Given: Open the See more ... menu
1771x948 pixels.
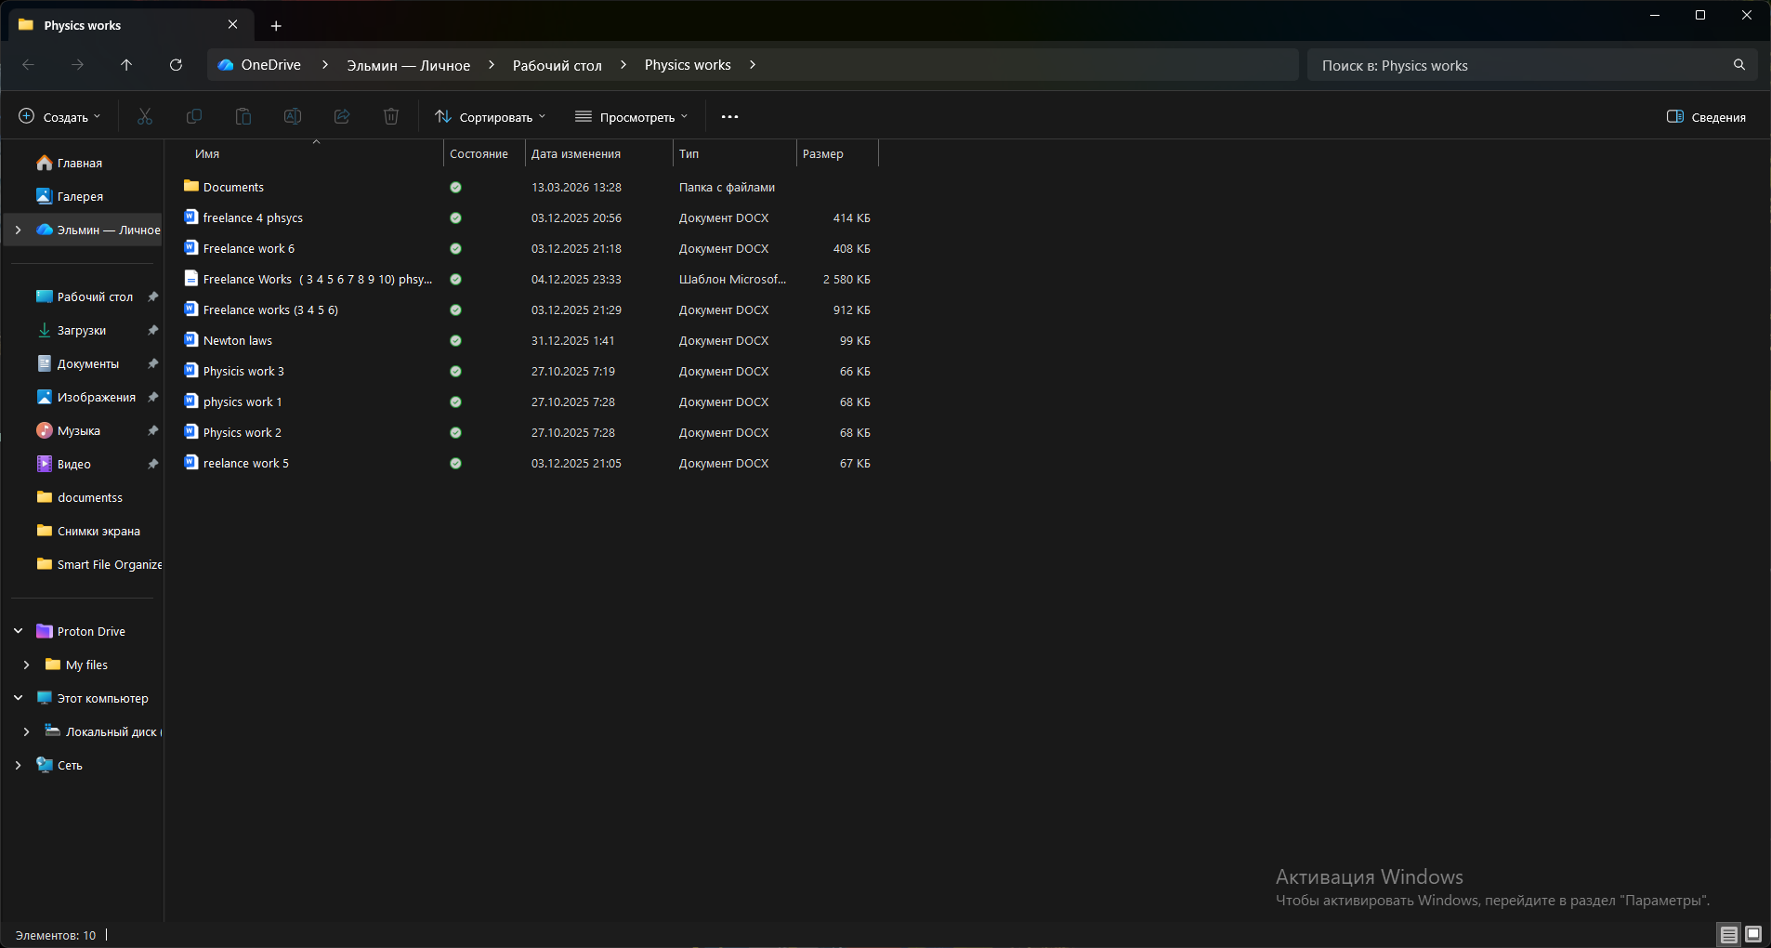Looking at the screenshot, I should click(729, 116).
